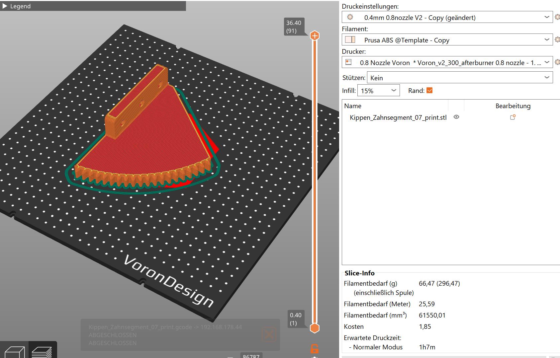This screenshot has height=358, width=560.
Task: Click the lower hexagon handle of layer slider
Action: [x=315, y=328]
